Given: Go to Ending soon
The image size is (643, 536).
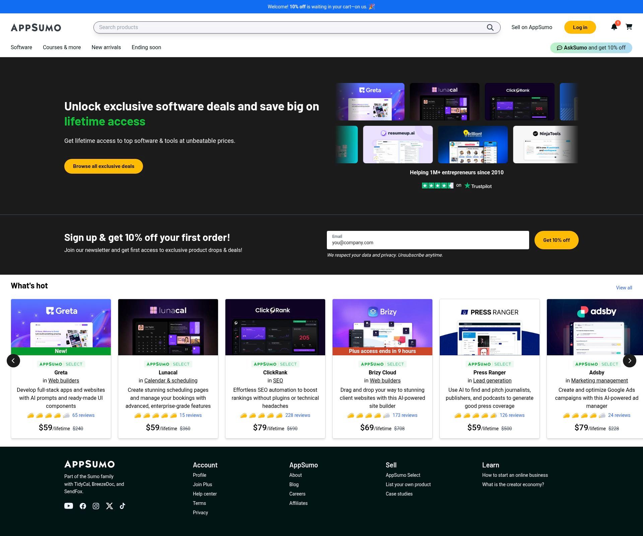Looking at the screenshot, I should click(x=146, y=48).
